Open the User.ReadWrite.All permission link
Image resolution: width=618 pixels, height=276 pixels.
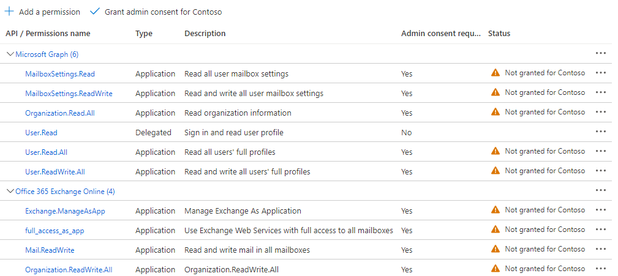55,171
